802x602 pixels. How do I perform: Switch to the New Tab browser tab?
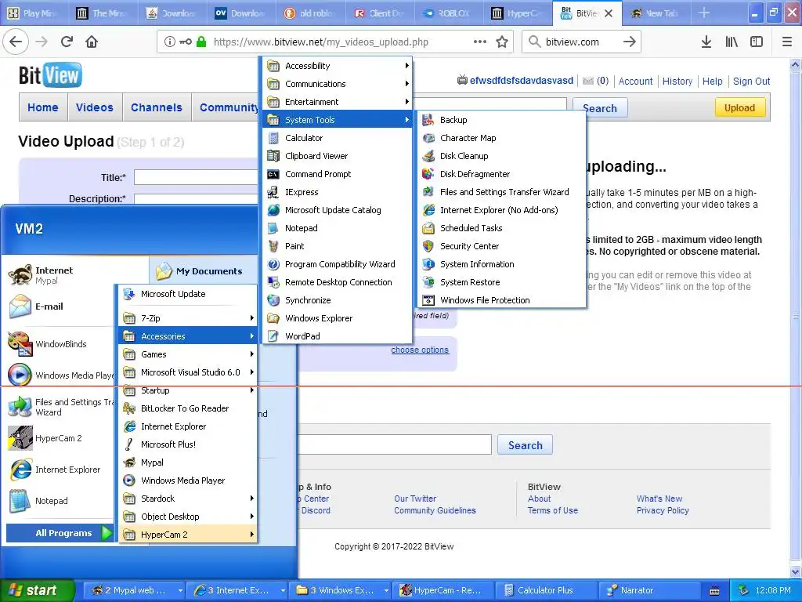pos(656,13)
